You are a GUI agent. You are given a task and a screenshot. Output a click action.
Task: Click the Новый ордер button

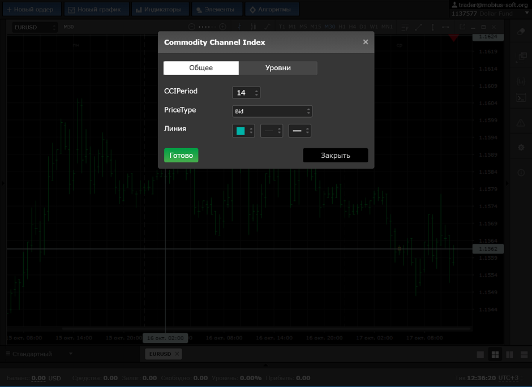(30, 10)
